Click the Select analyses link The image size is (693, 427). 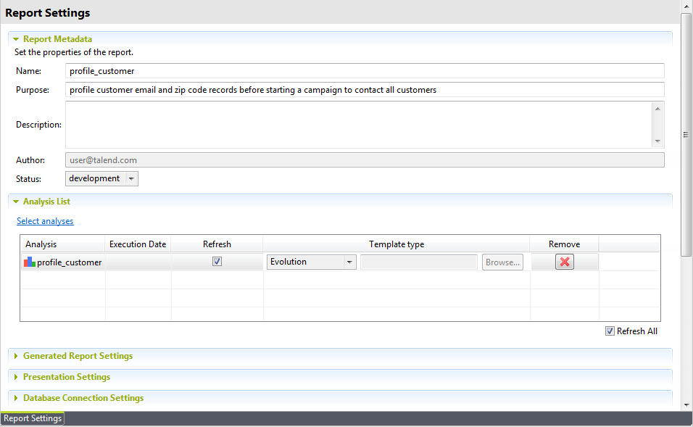coord(45,221)
